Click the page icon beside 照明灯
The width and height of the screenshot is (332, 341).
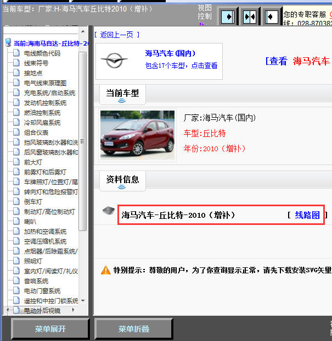click(x=16, y=261)
